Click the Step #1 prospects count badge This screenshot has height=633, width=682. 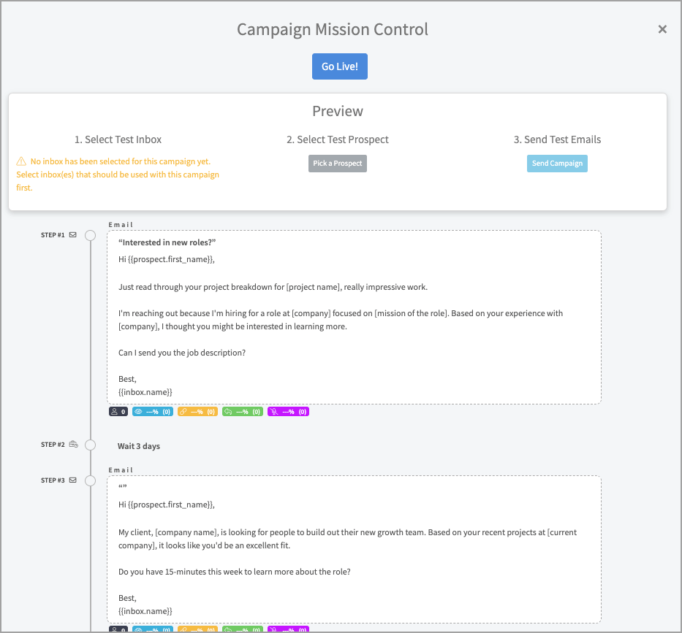(x=118, y=412)
